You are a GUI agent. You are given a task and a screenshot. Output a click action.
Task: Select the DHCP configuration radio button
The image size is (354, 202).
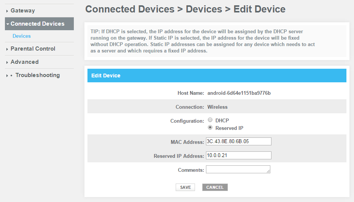[x=210, y=120]
